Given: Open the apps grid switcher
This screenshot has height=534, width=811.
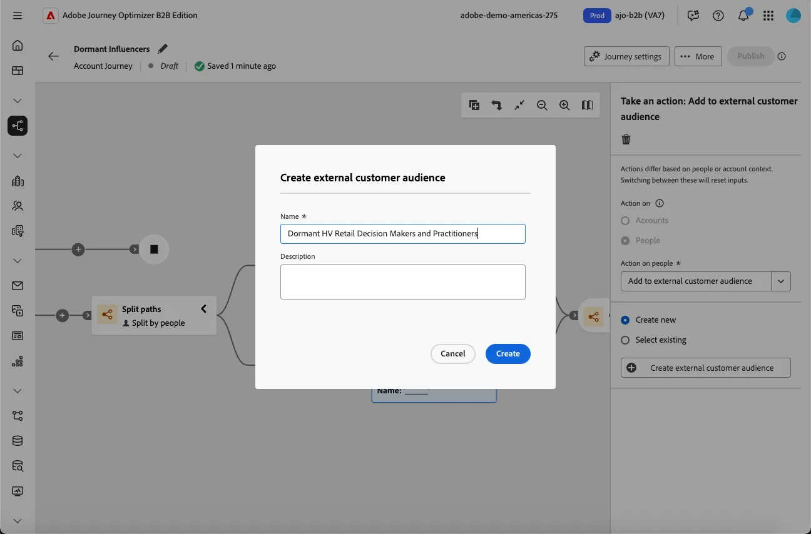Looking at the screenshot, I should [768, 16].
